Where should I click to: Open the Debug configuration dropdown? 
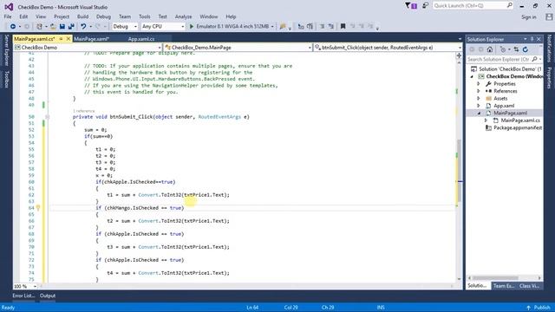tap(135, 27)
